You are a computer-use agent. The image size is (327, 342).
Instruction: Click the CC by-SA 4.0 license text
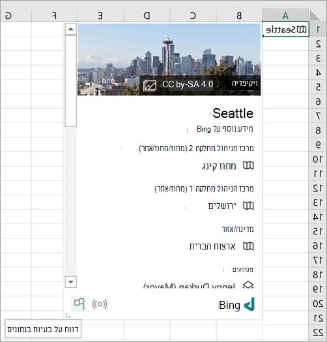[x=188, y=85]
